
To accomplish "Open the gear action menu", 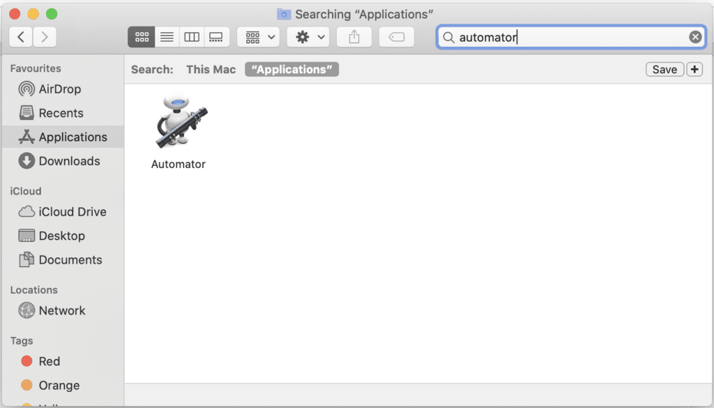I will point(309,37).
